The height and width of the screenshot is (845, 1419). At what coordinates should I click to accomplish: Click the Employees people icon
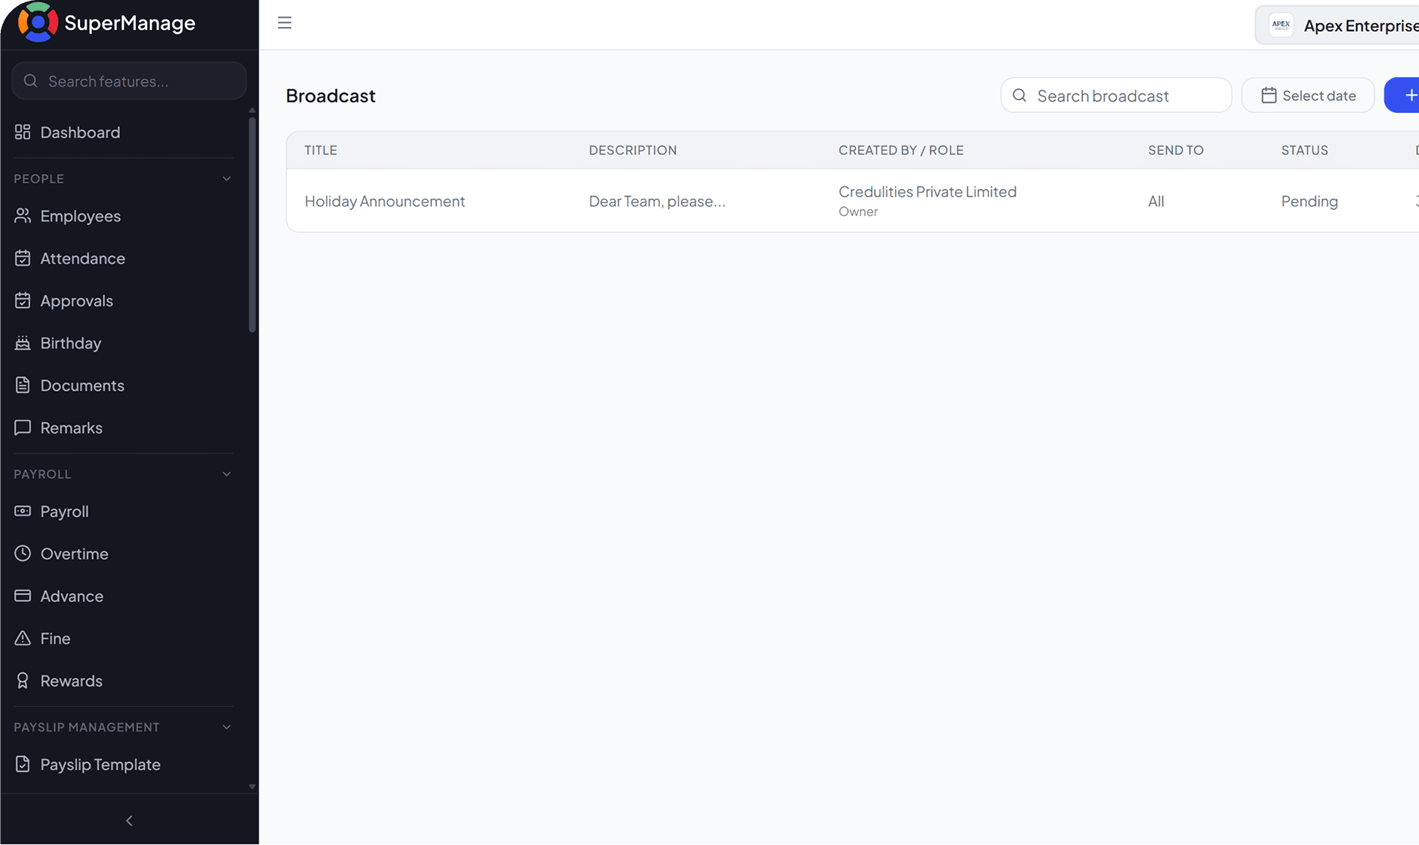point(22,216)
